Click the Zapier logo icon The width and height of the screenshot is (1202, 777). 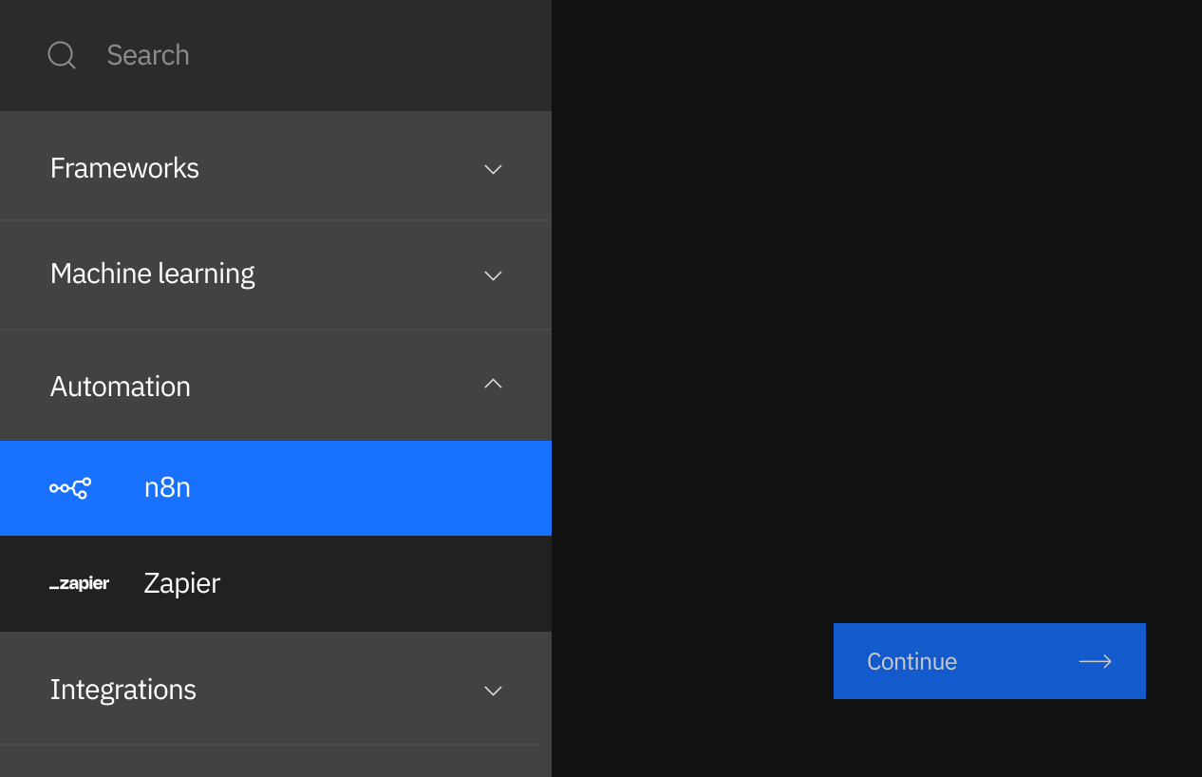(80, 583)
